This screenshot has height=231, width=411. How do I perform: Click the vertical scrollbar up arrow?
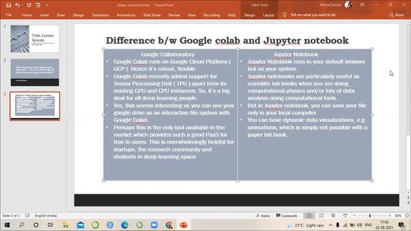point(408,22)
